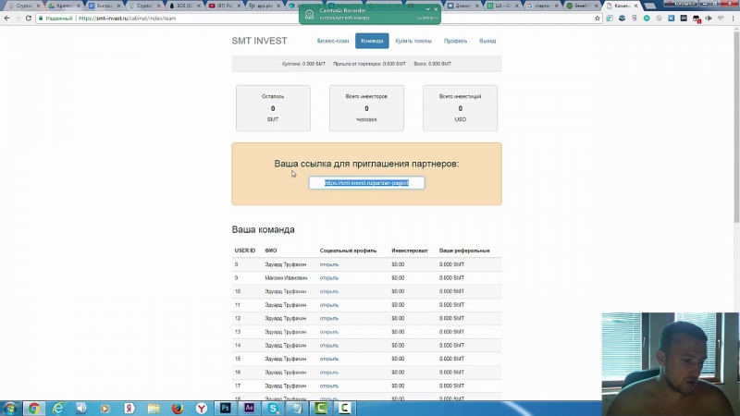Switch to the YouTube browser tab

[x=224, y=6]
